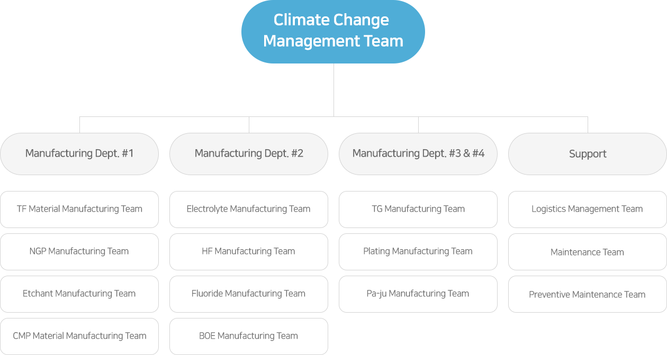This screenshot has width=667, height=355.
Task: Click the Pa-ju Manufacturing Team box
Action: [x=418, y=294]
